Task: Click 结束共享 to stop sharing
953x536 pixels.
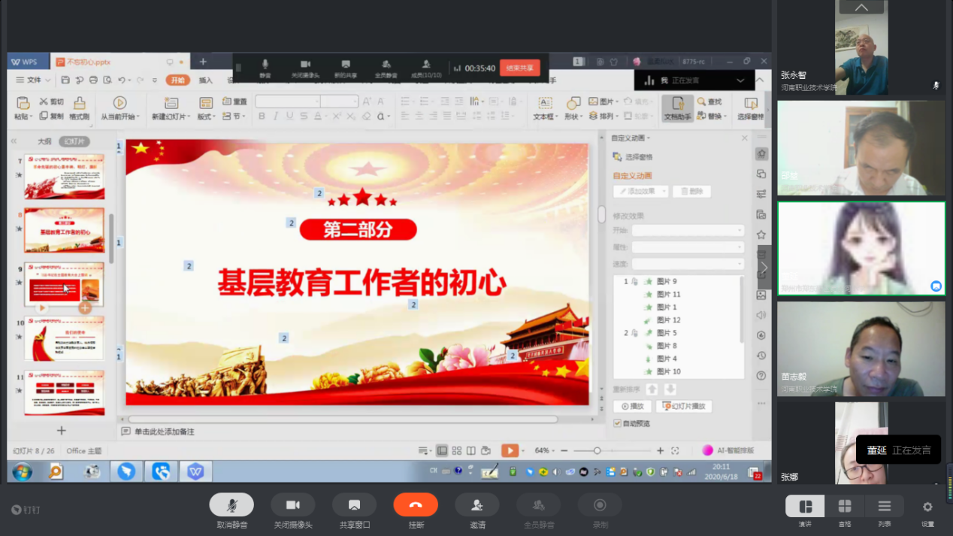Action: 519,68
